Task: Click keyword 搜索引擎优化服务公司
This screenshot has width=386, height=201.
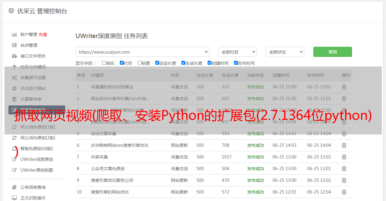Action: click(112, 180)
